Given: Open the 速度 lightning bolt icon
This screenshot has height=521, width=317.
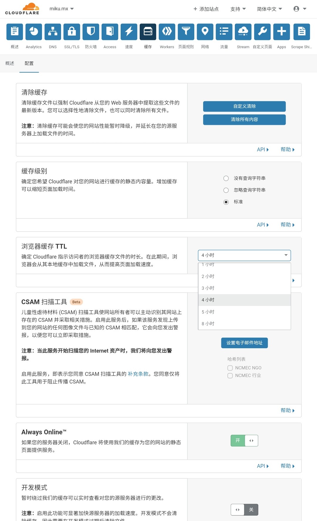Looking at the screenshot, I should click(129, 32).
